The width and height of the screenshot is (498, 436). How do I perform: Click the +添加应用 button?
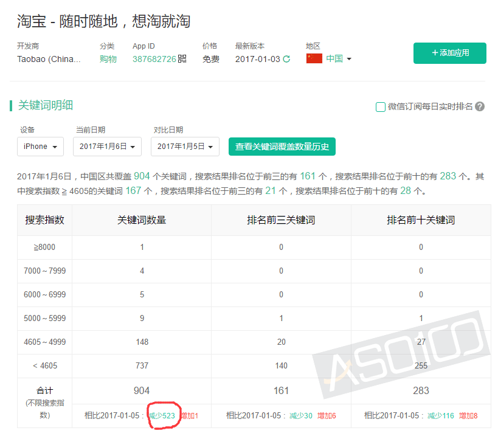[450, 53]
